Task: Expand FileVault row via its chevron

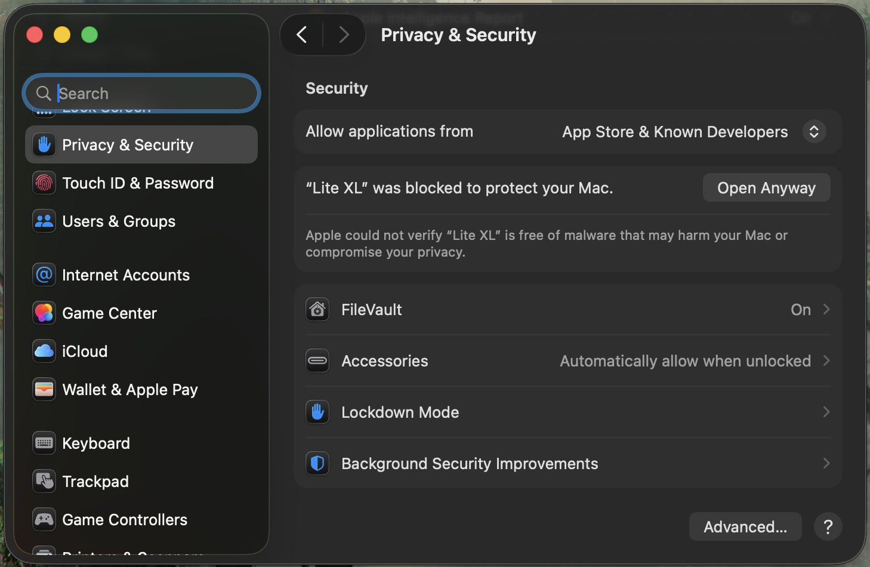Action: click(x=826, y=309)
